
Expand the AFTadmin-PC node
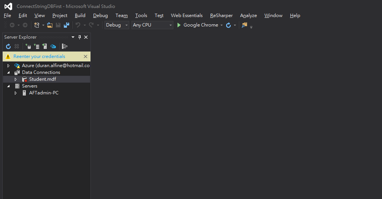(x=16, y=93)
